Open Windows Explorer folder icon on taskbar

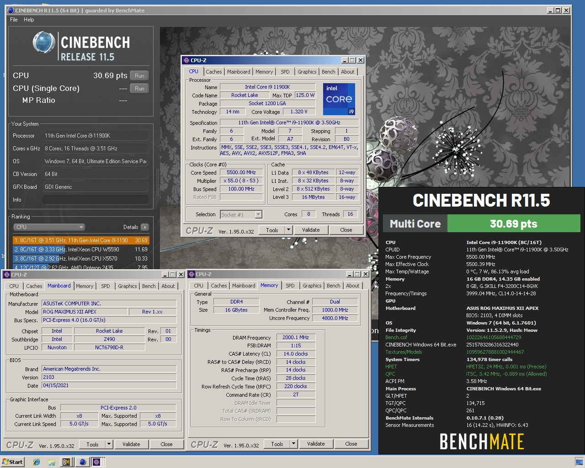point(52,462)
